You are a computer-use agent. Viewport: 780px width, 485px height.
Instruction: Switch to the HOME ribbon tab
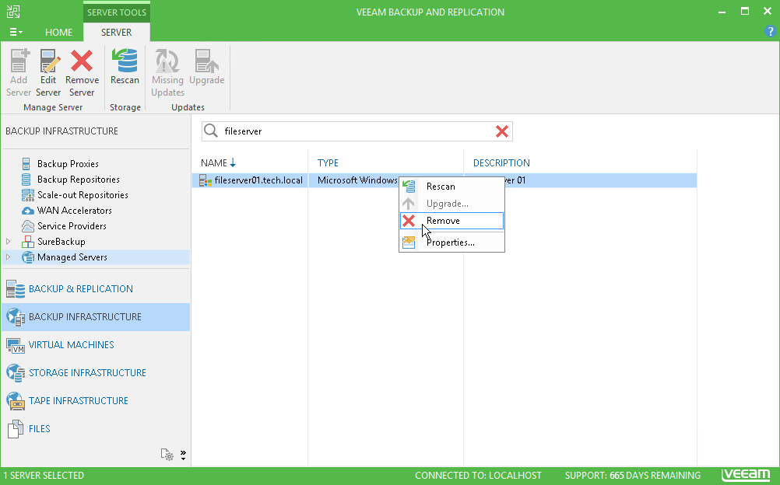click(x=58, y=33)
